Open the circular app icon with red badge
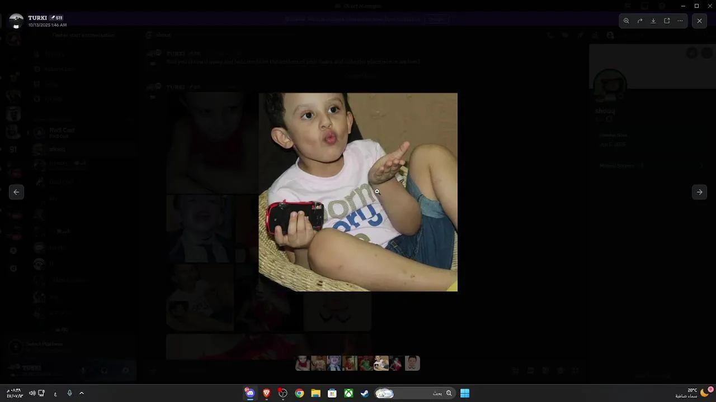The image size is (716, 402). pyautogui.click(x=283, y=393)
